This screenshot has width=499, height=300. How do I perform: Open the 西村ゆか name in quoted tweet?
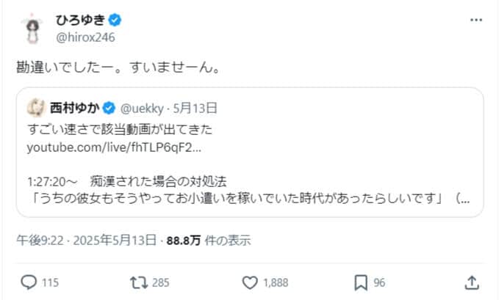(75, 109)
